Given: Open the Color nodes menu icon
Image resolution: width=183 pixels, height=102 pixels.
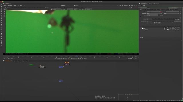Looking at the screenshot, I should tap(1, 14).
